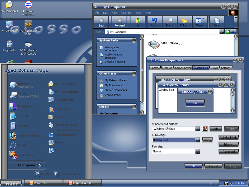Click the Run... entry in Start menu
This screenshot has width=249, height=187.
pyautogui.click(x=56, y=150)
